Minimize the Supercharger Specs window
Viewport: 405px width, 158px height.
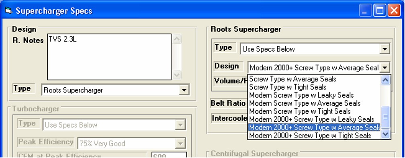tap(366, 11)
